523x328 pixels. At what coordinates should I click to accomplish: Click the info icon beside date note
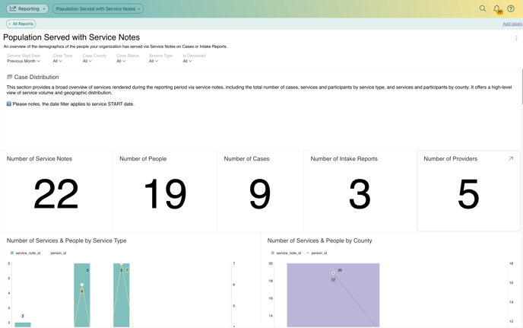click(9, 103)
